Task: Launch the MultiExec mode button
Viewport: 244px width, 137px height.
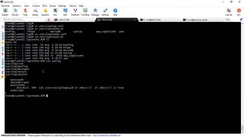Action: point(75,12)
